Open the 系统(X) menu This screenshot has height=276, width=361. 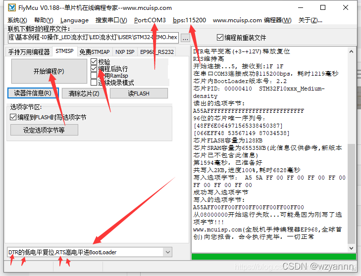tap(17, 20)
